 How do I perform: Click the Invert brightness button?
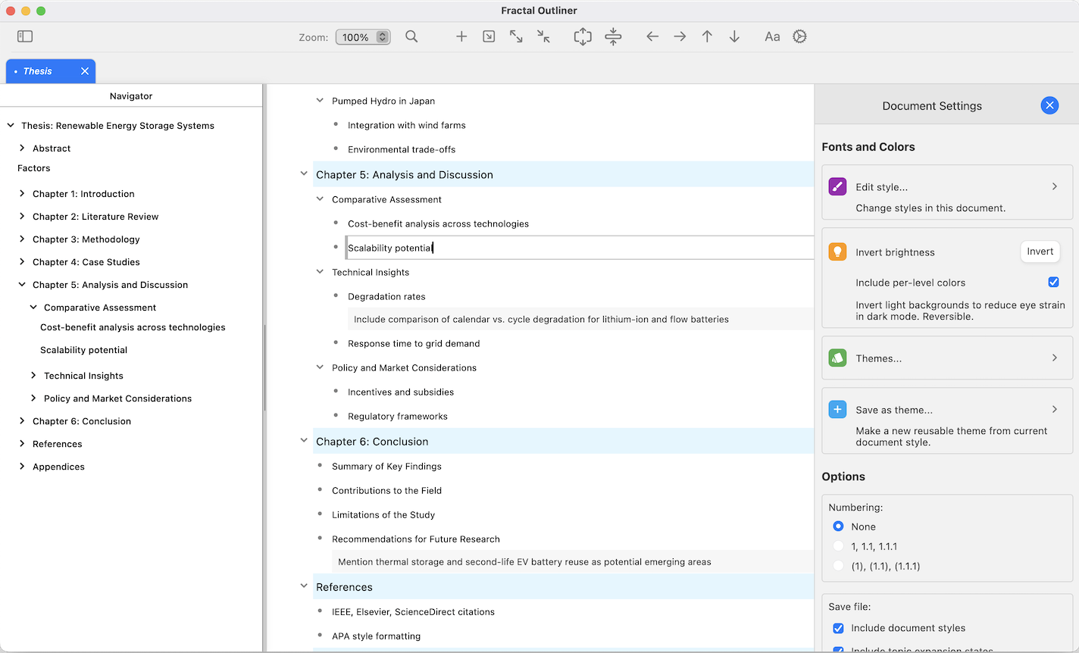coord(1040,251)
